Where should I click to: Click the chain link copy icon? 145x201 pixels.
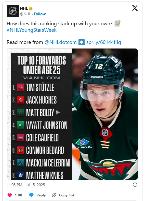[x=54, y=195]
